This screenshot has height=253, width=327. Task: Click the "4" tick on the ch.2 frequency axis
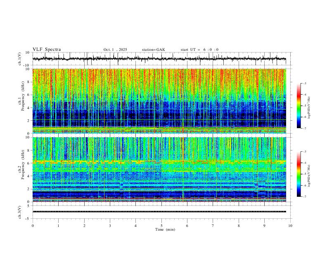tap(29, 176)
